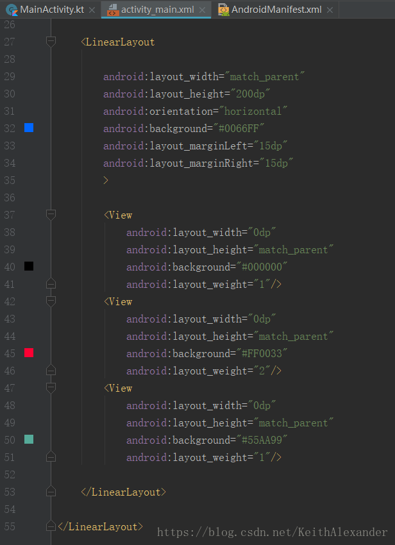Click the Kotlin file icon on MainActivity.kt tab

coord(12,10)
